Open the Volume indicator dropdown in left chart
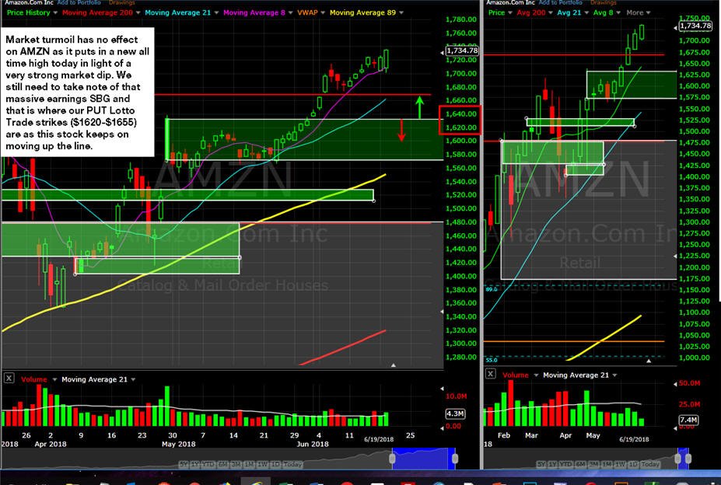 (x=54, y=380)
